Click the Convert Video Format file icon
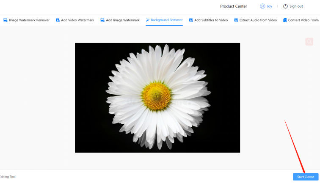 click(285, 20)
